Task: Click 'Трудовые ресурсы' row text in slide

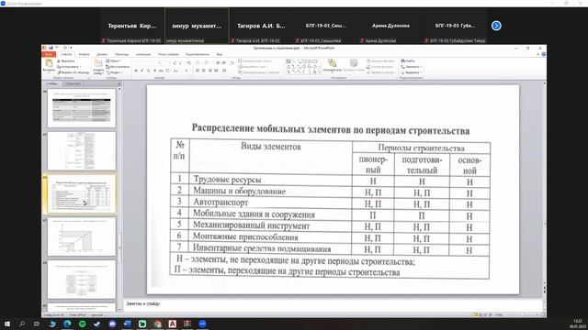Action: tap(227, 180)
